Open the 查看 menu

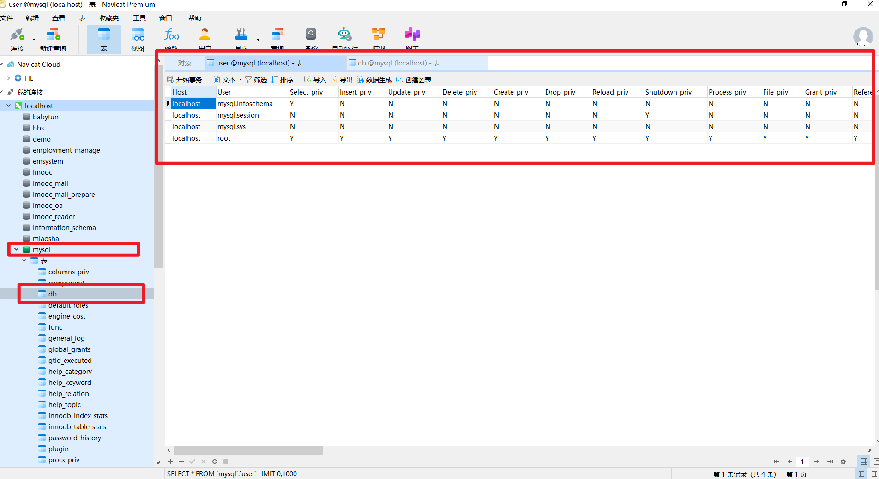tap(59, 18)
